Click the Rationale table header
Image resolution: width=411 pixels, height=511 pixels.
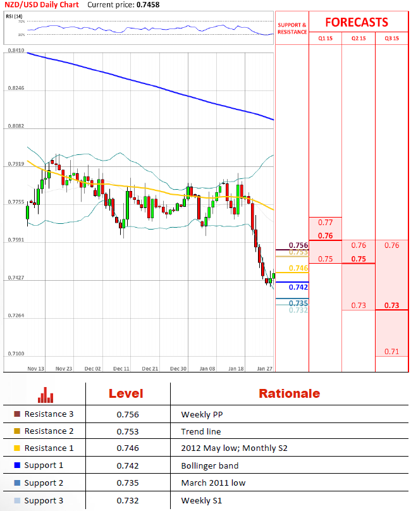(290, 393)
